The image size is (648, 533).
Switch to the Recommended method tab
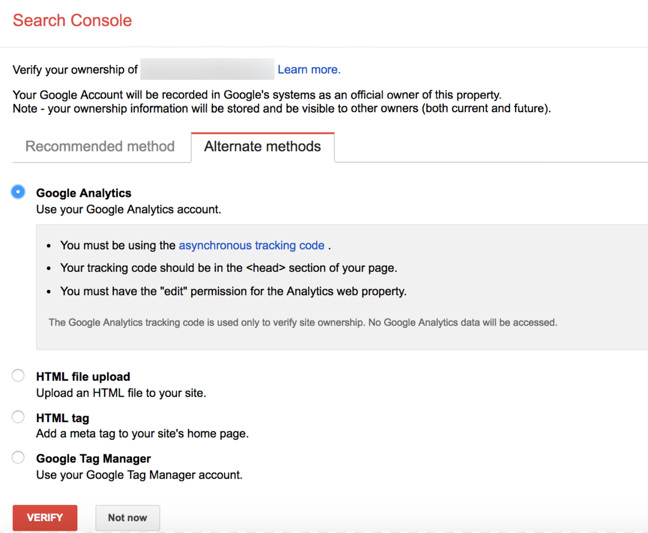tap(100, 147)
